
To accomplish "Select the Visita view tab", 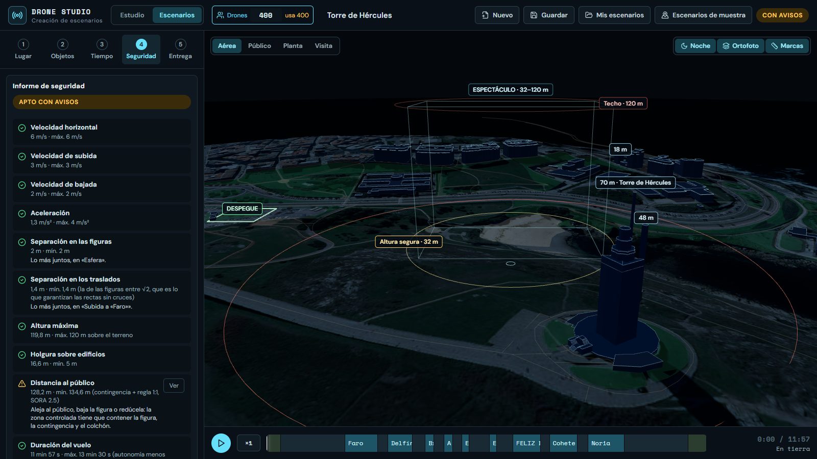I will tap(323, 46).
